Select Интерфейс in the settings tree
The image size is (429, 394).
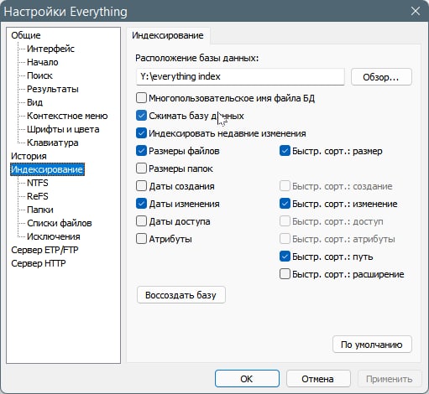coord(50,49)
